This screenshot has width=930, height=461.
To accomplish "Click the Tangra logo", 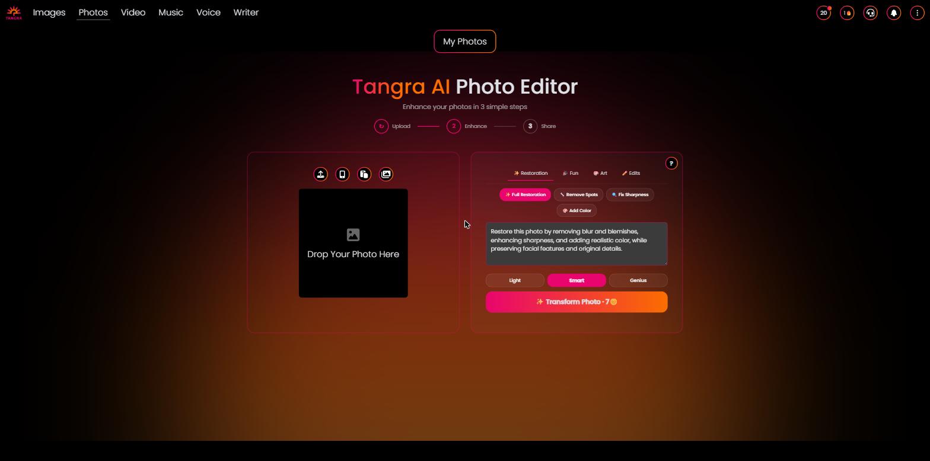I will tap(14, 13).
